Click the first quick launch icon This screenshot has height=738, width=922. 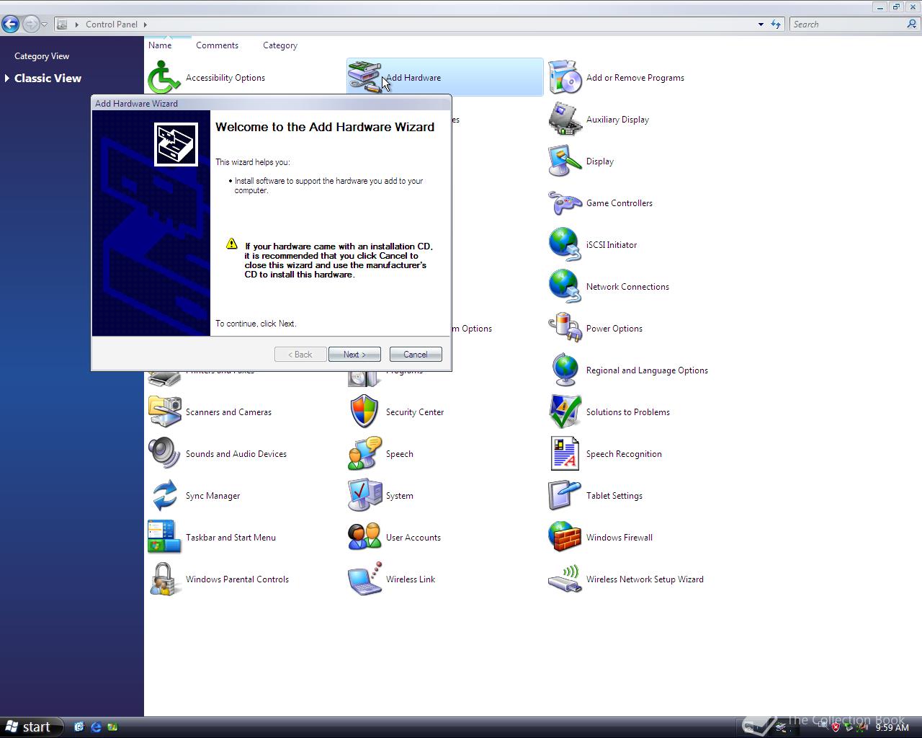click(x=79, y=726)
